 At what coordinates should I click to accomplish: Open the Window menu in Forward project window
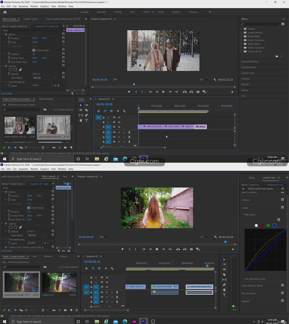pyautogui.click(x=62, y=169)
